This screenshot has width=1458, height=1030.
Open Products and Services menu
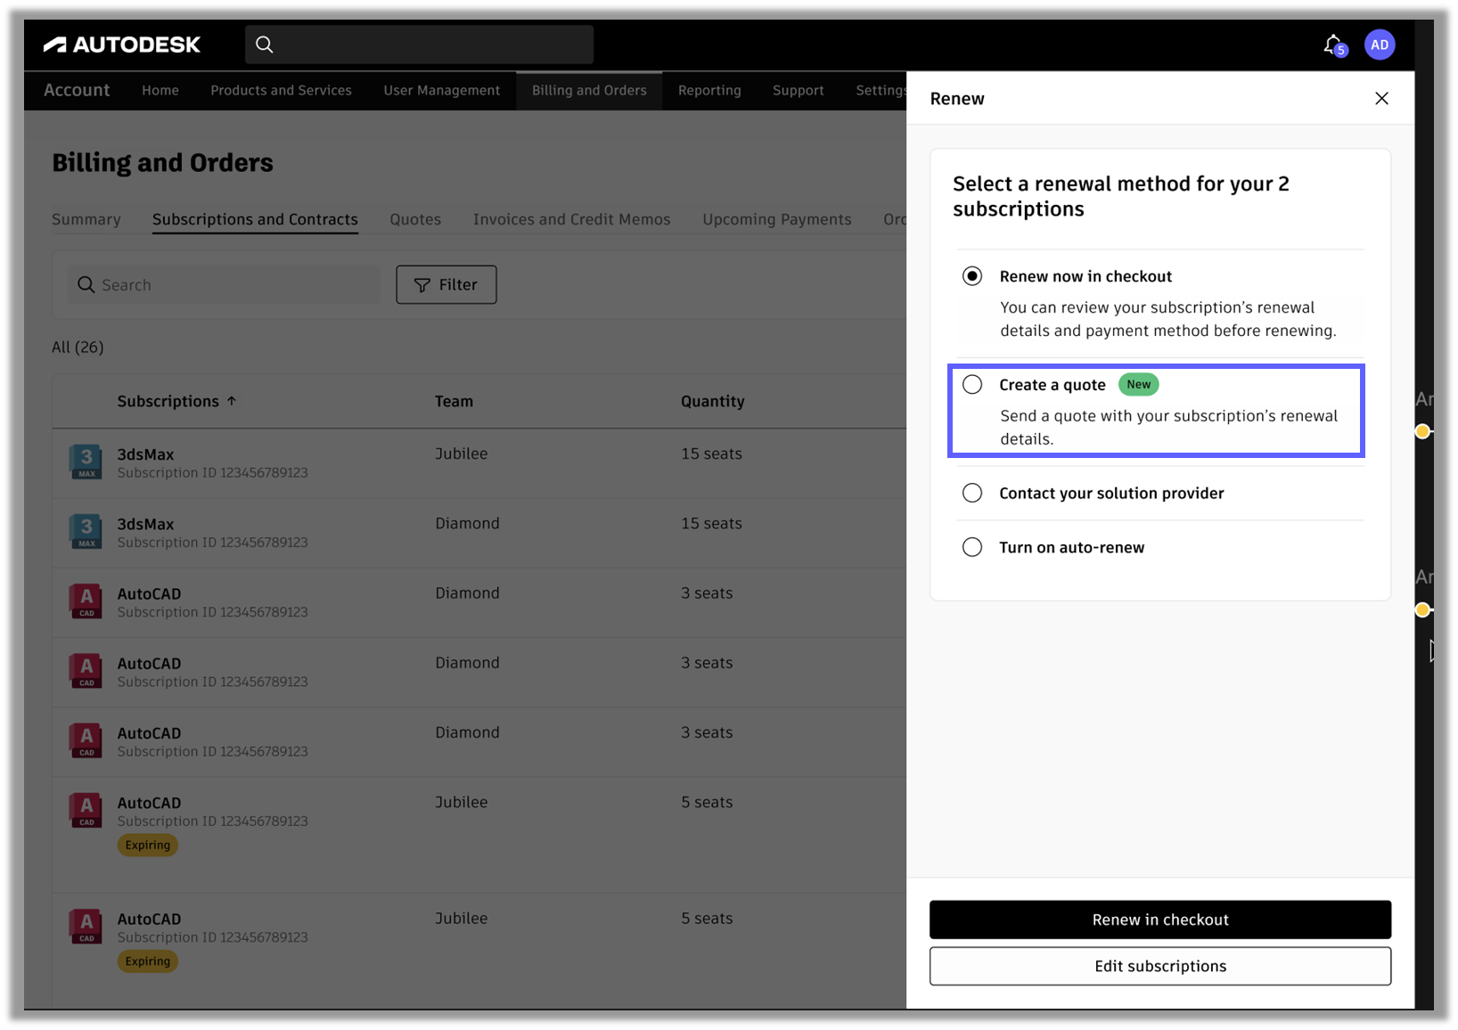tap(281, 90)
